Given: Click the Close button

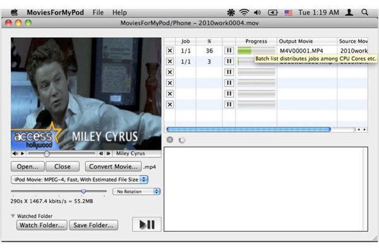Looking at the screenshot, I should [x=63, y=166].
